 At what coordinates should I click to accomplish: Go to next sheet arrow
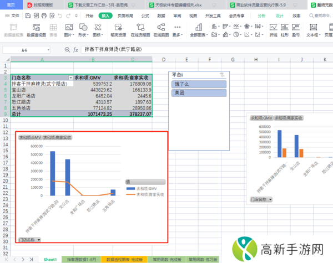(x=23, y=259)
